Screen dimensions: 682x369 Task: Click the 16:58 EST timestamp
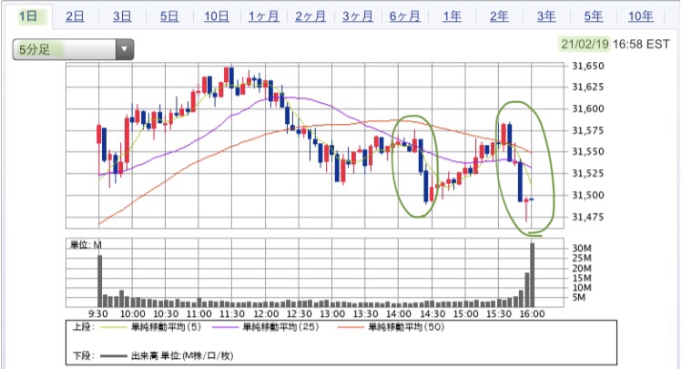click(x=642, y=44)
